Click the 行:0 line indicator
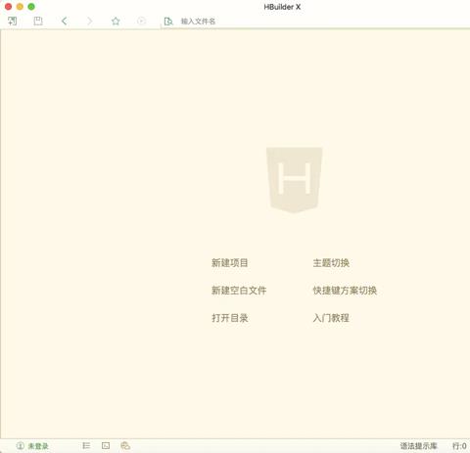 (x=459, y=446)
